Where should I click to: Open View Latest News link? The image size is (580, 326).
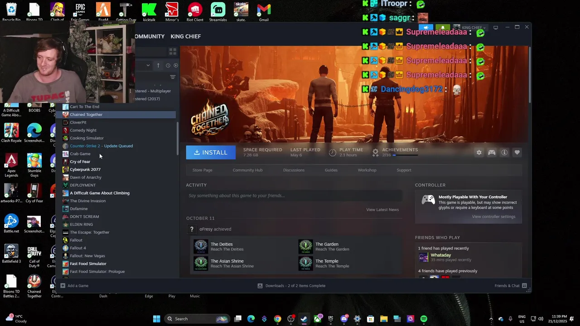[382, 210]
